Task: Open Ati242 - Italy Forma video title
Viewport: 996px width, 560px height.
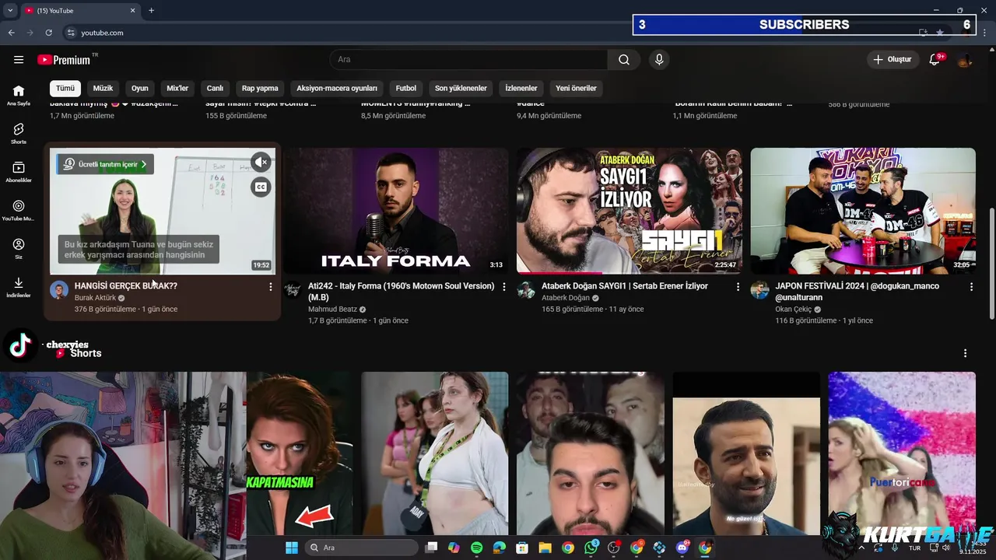Action: coord(402,291)
